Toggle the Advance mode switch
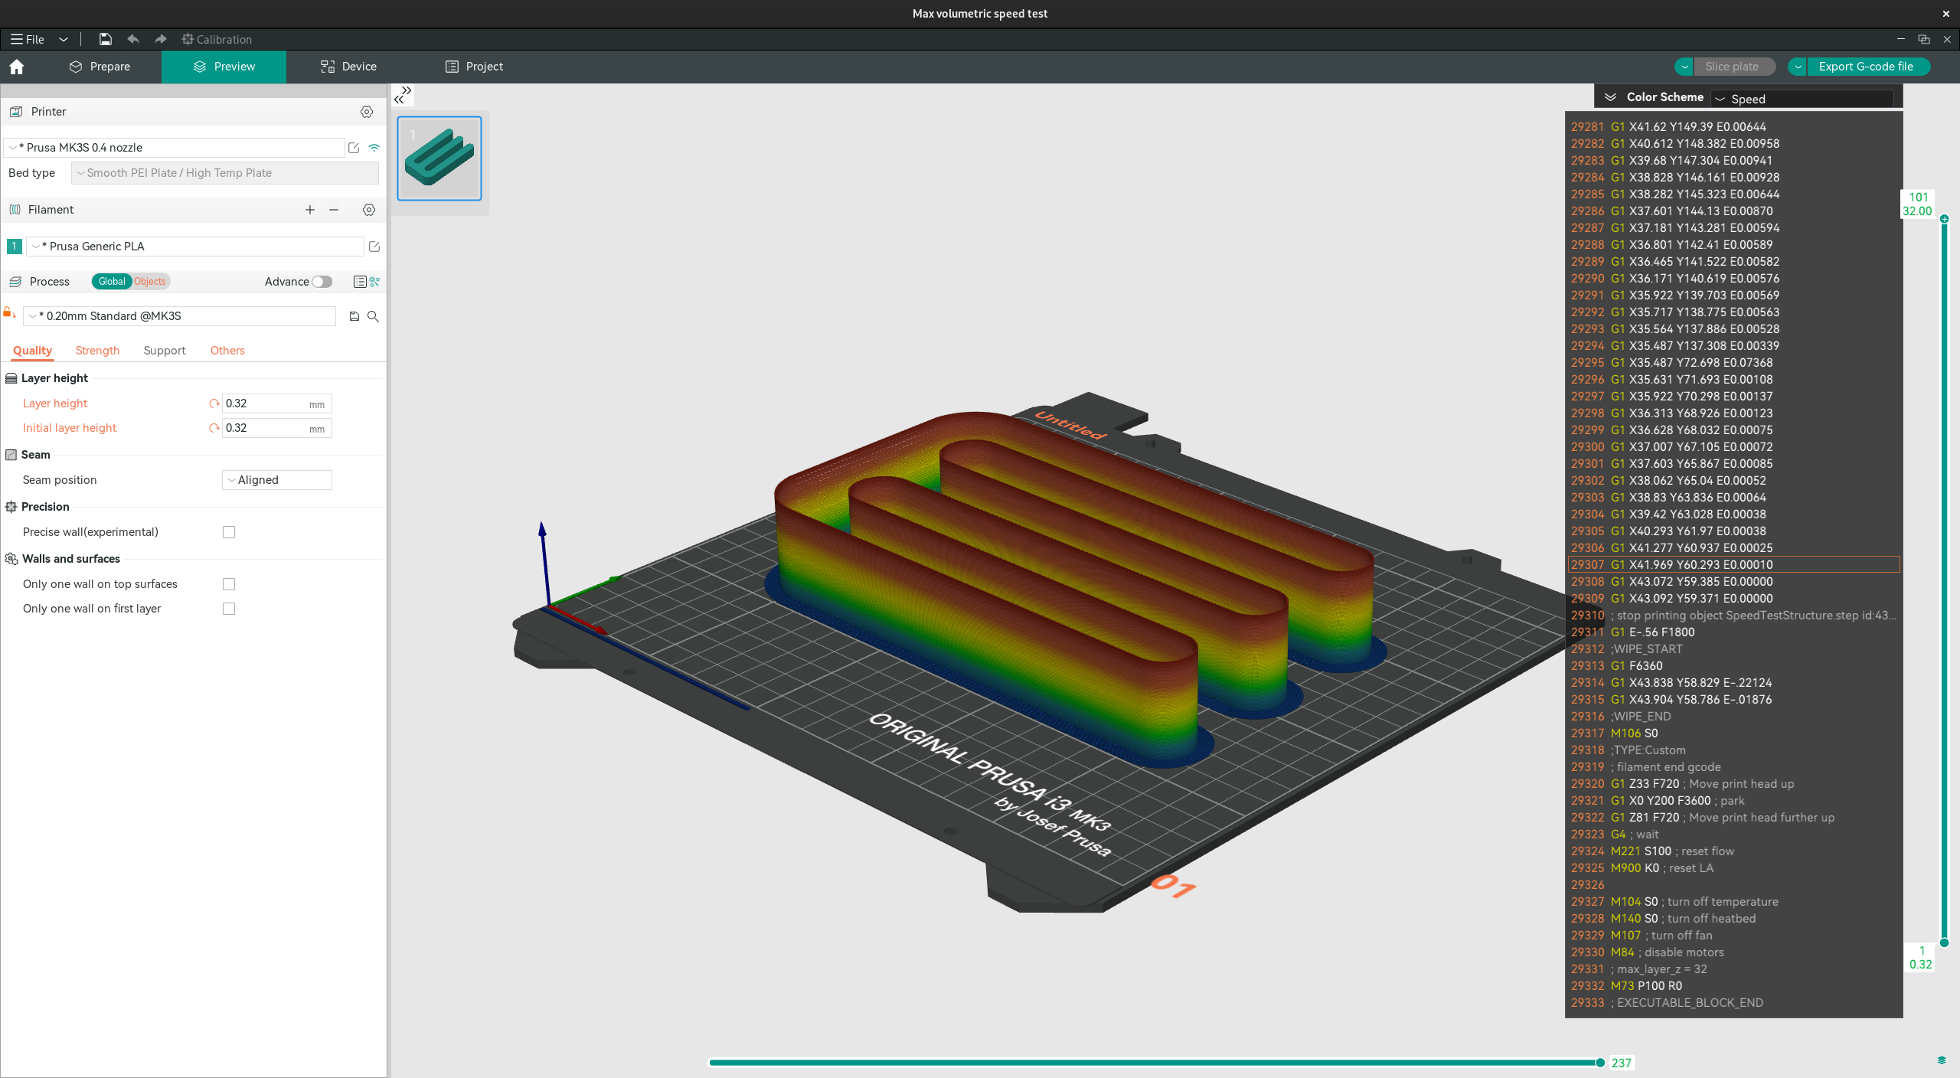Viewport: 1960px width, 1078px height. tap(322, 282)
